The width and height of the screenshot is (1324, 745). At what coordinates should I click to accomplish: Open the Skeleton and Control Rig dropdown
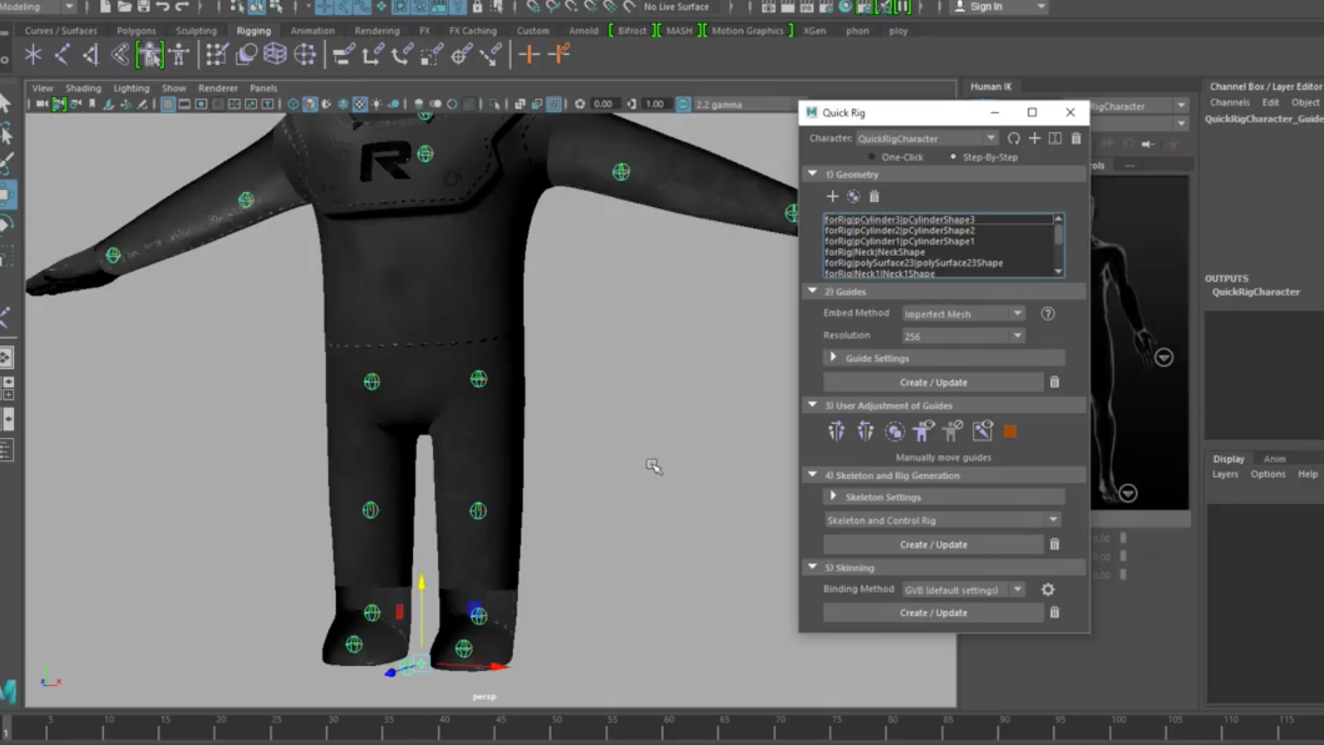point(943,521)
